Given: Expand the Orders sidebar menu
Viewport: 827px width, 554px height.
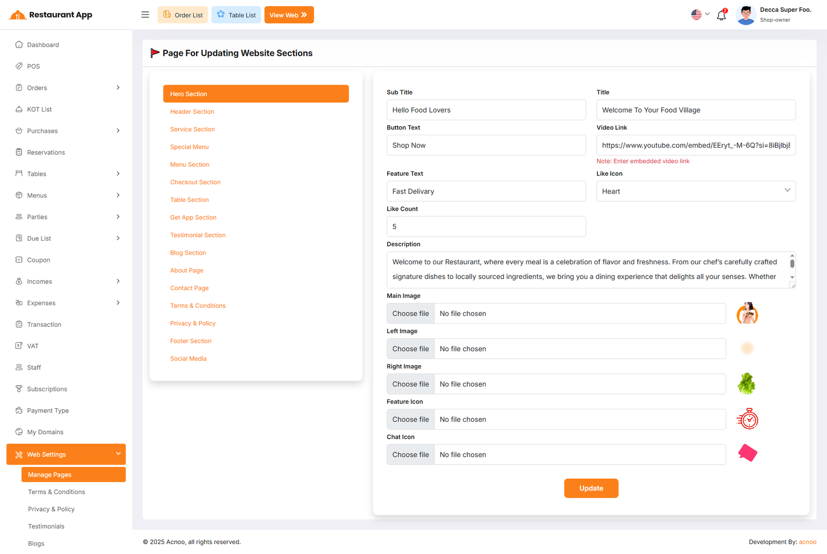Looking at the screenshot, I should pyautogui.click(x=118, y=88).
